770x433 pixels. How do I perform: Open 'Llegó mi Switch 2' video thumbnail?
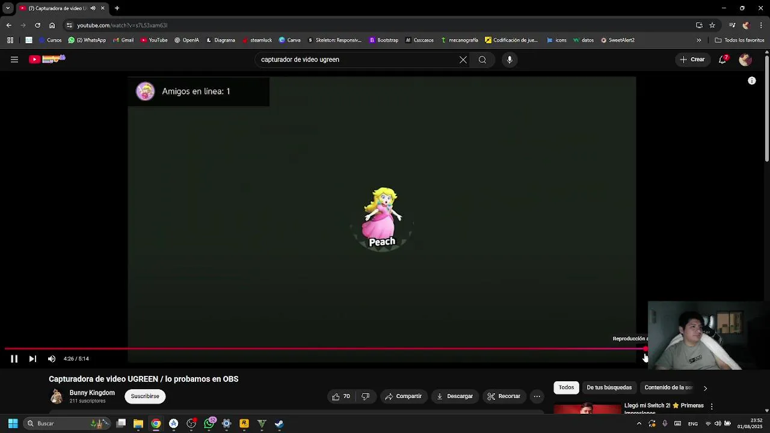[x=587, y=409]
